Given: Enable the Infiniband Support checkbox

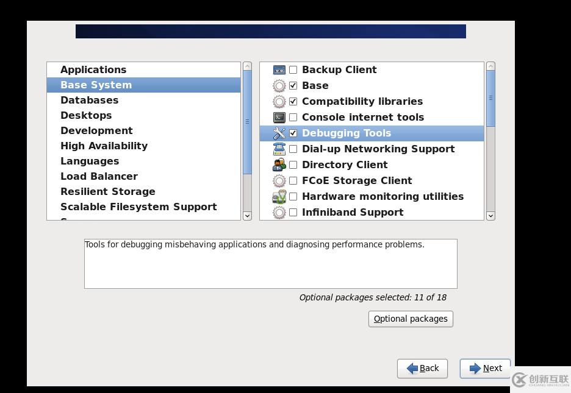Looking at the screenshot, I should [x=293, y=212].
